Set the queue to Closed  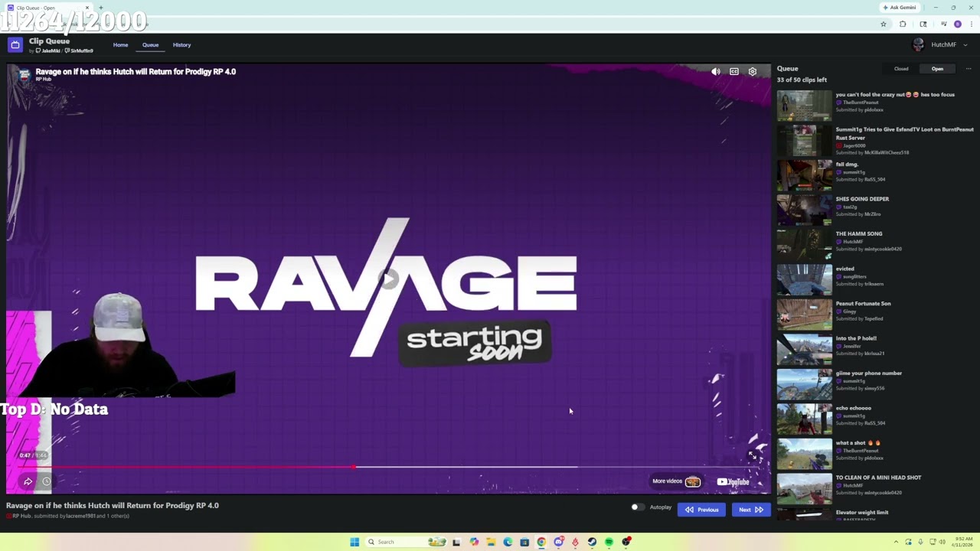pos(901,69)
